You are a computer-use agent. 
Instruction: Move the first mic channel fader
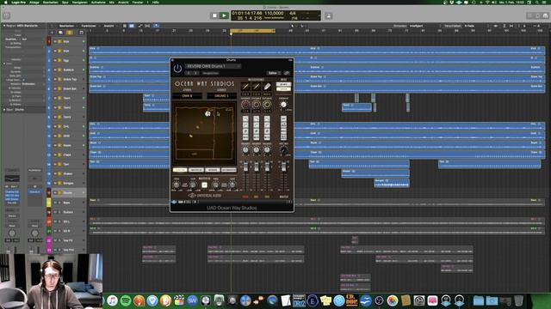(245, 167)
